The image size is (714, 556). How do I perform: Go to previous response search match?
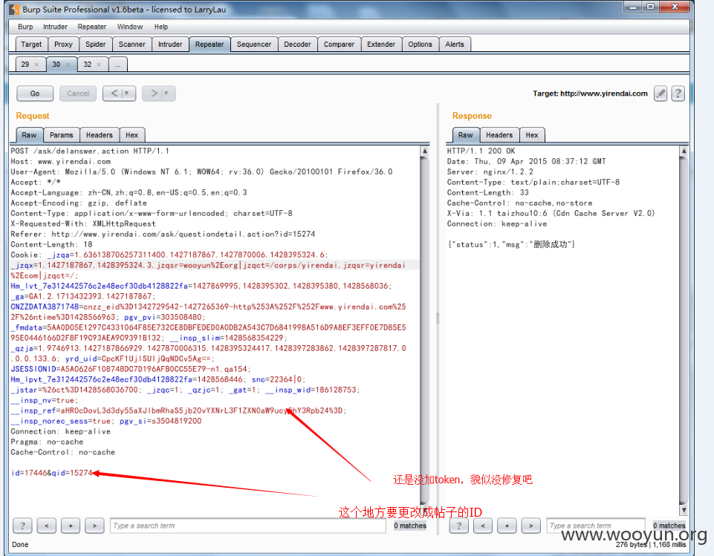483,526
